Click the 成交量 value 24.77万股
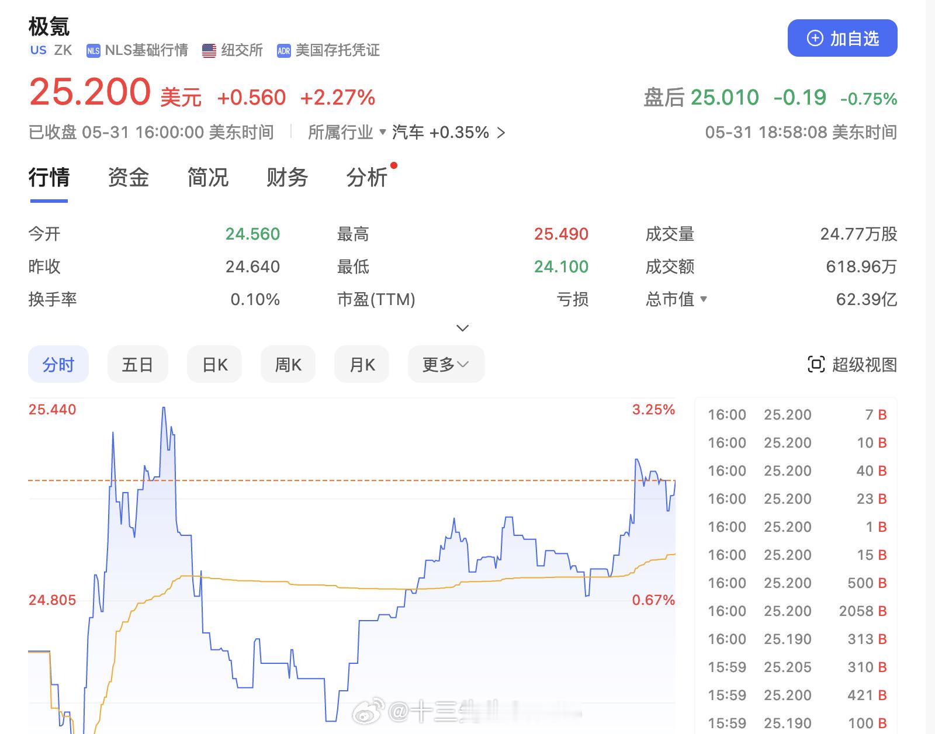The height and width of the screenshot is (734, 935). coord(858,234)
